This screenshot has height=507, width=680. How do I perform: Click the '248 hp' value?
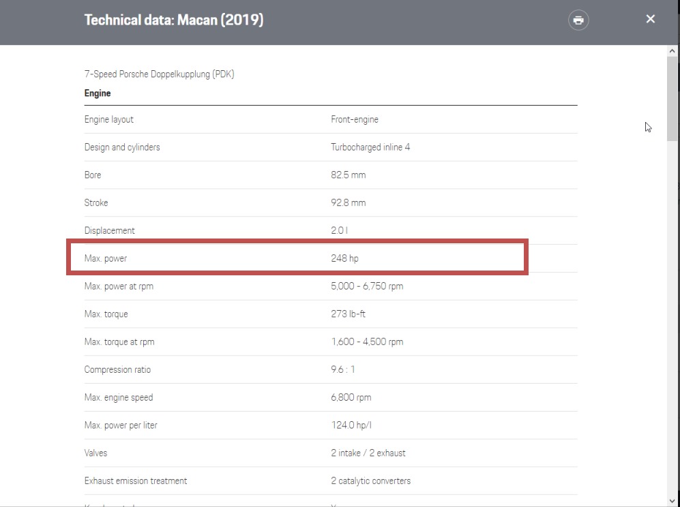coord(344,259)
